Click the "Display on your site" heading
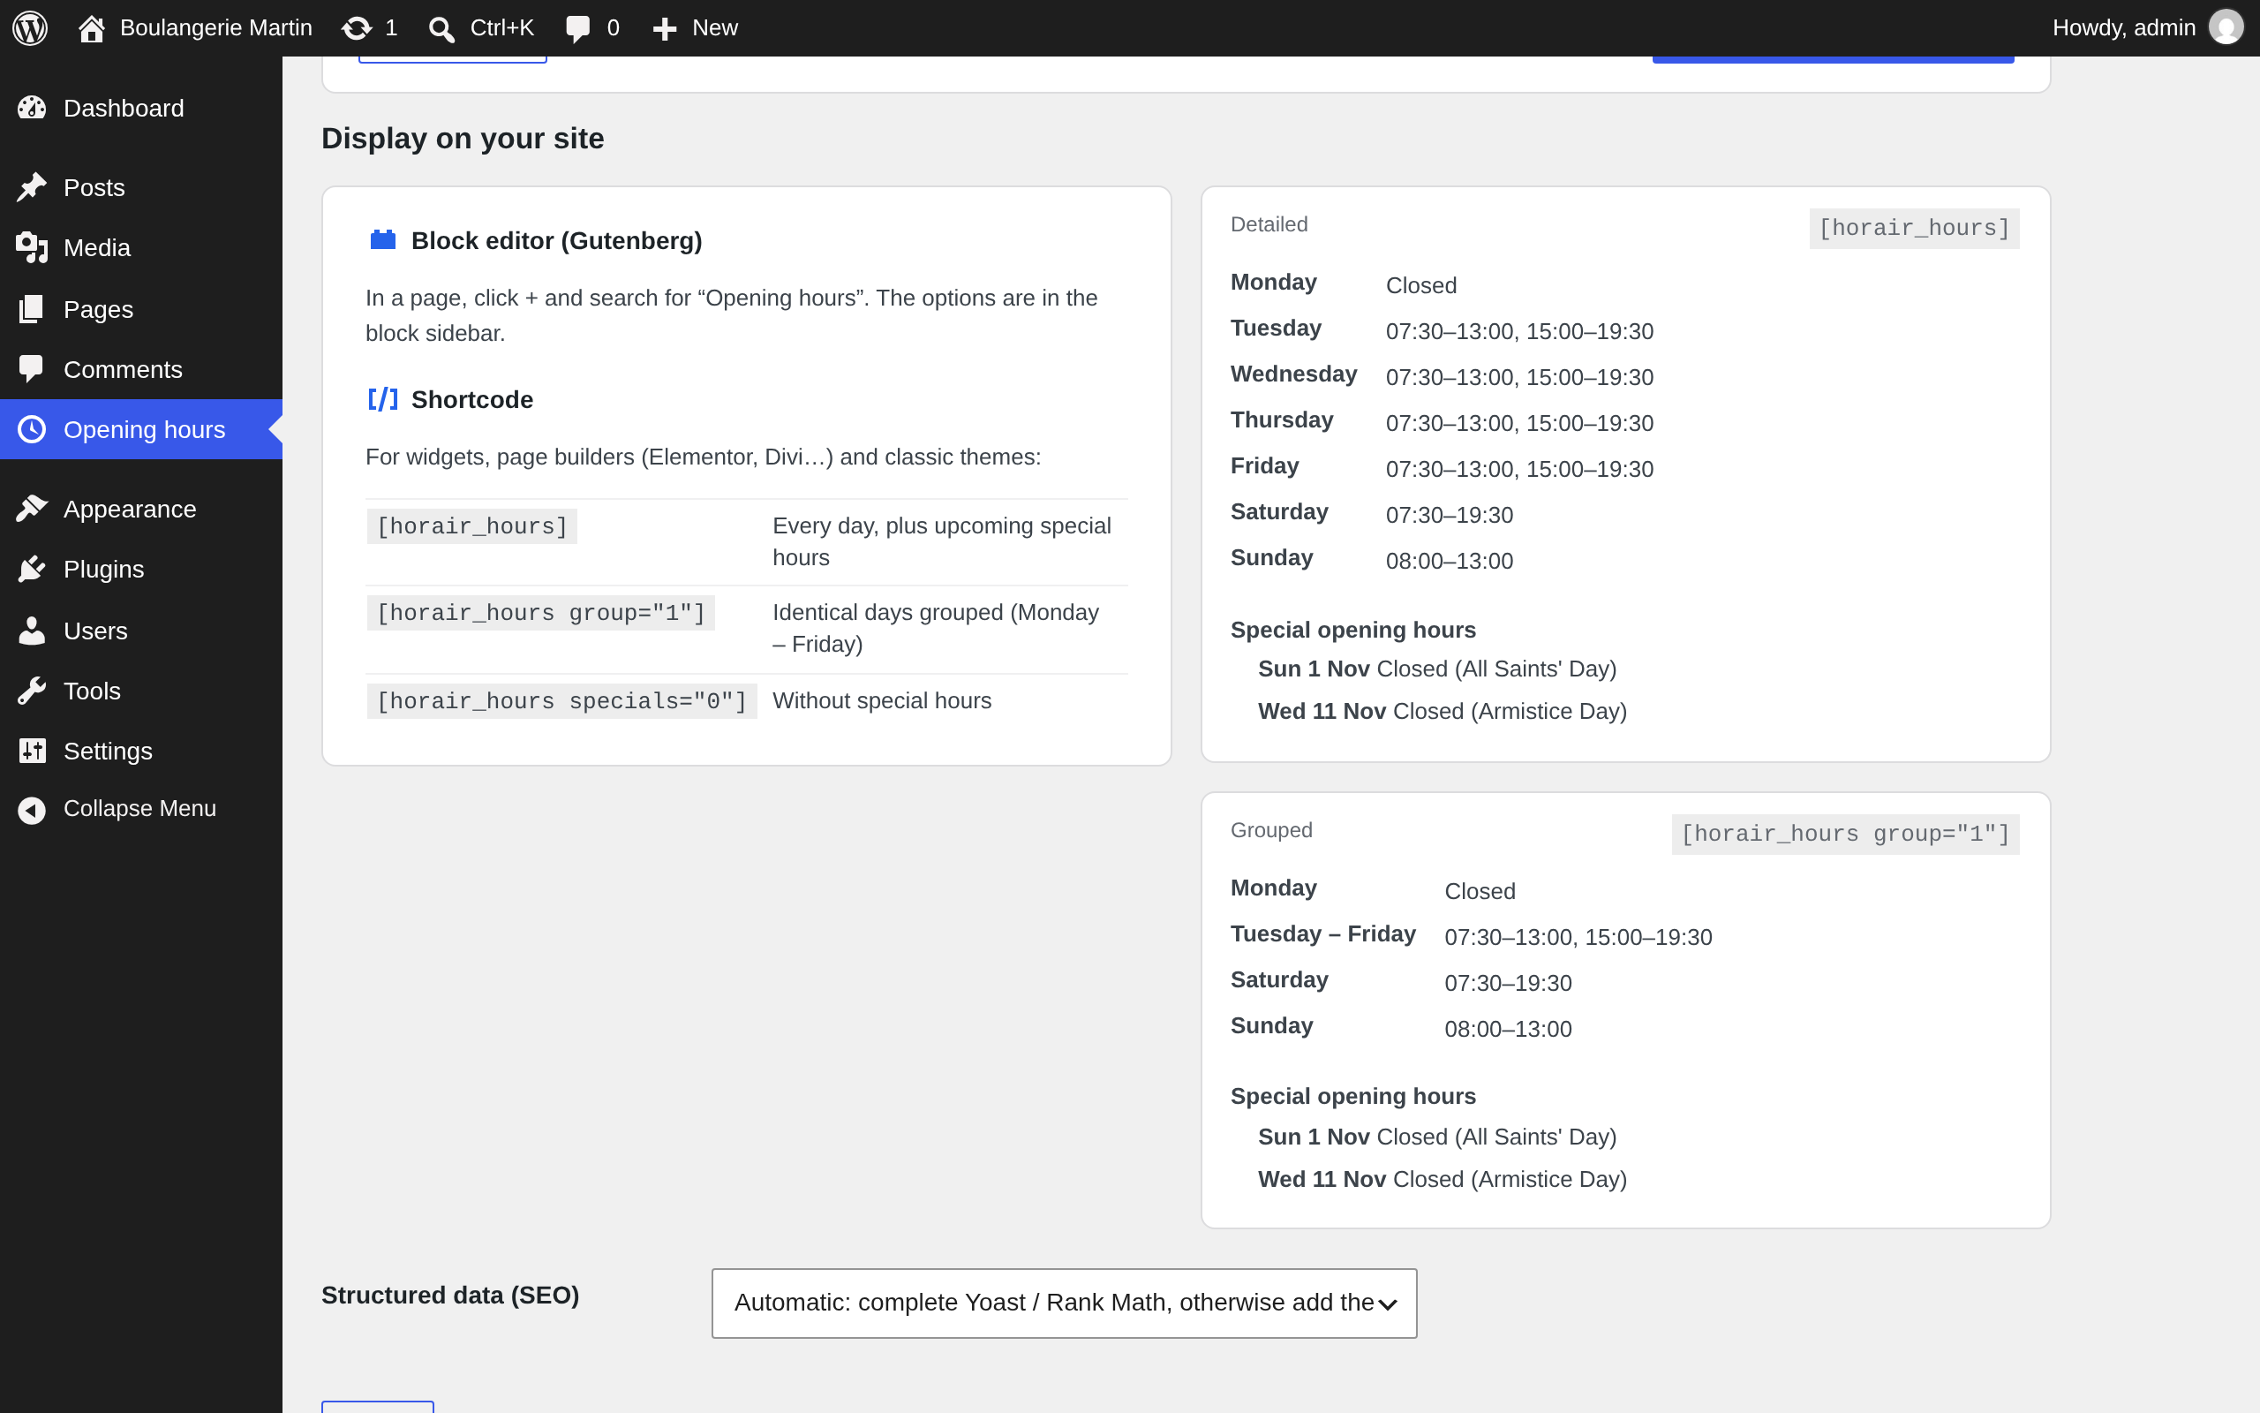 (x=463, y=139)
